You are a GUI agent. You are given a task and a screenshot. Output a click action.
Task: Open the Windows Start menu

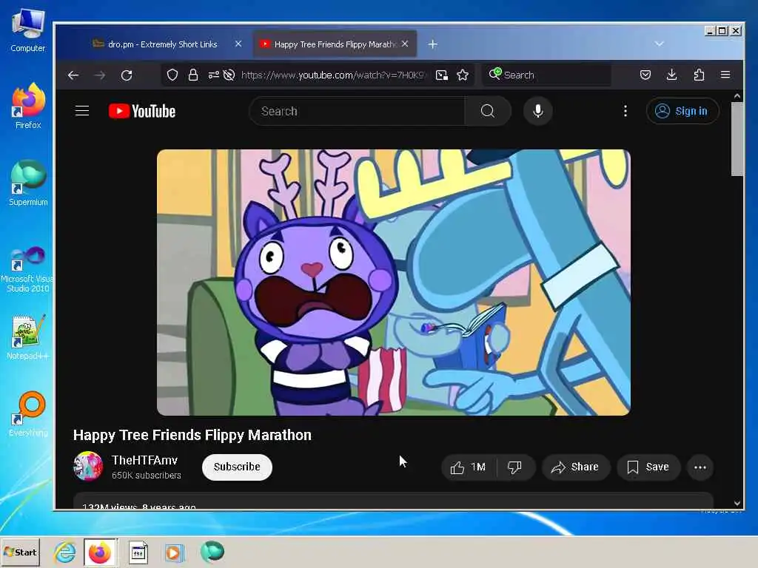click(20, 552)
